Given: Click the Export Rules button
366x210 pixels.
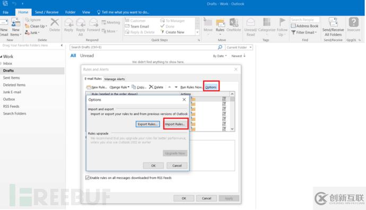Looking at the screenshot, I should point(148,124).
